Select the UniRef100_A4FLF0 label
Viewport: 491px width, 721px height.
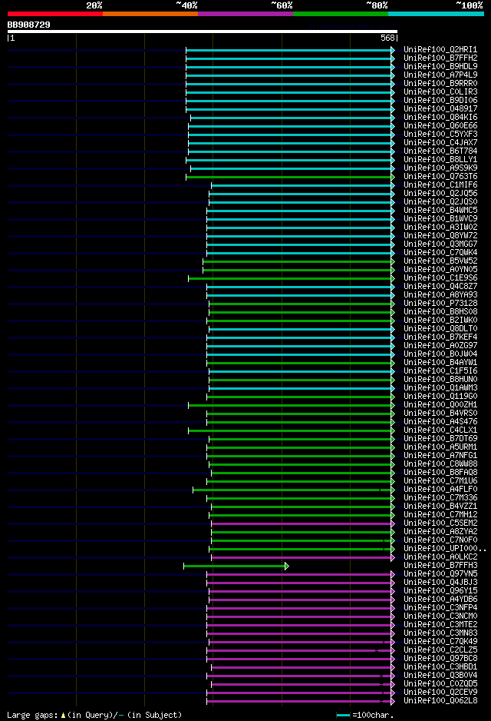click(440, 489)
